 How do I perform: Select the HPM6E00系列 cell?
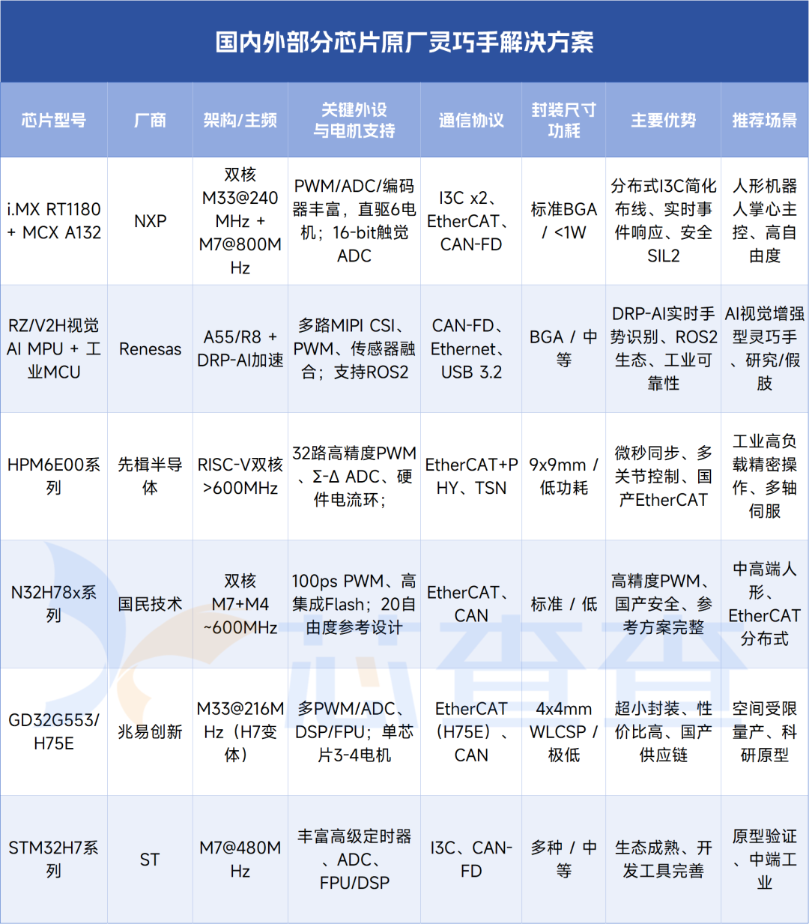pos(54,477)
